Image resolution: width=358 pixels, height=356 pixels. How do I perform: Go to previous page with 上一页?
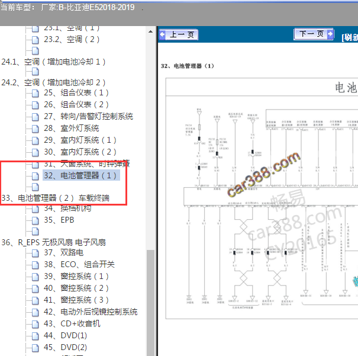179,35
